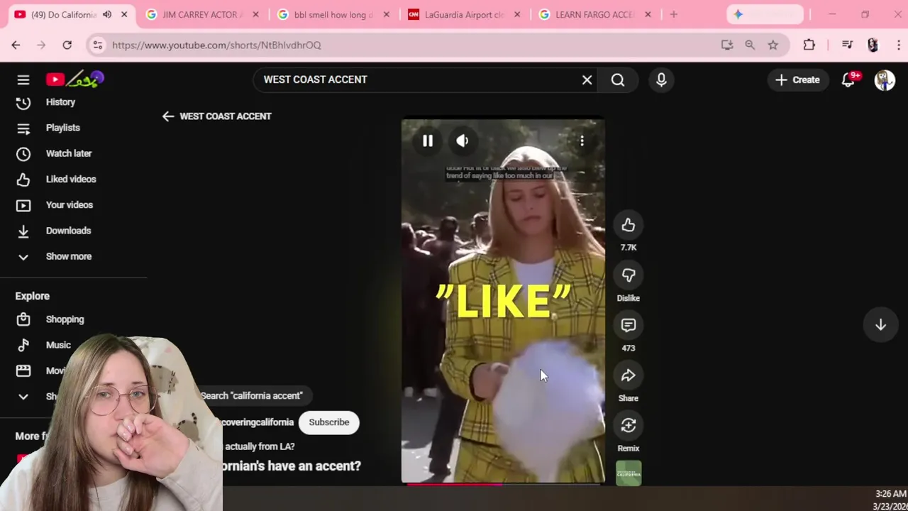Viewport: 908px width, 511px height.
Task: Share this Short video
Action: pos(629,375)
